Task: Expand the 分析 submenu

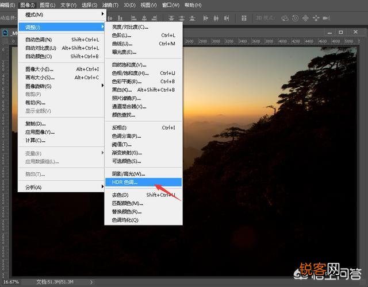Action: click(33, 187)
